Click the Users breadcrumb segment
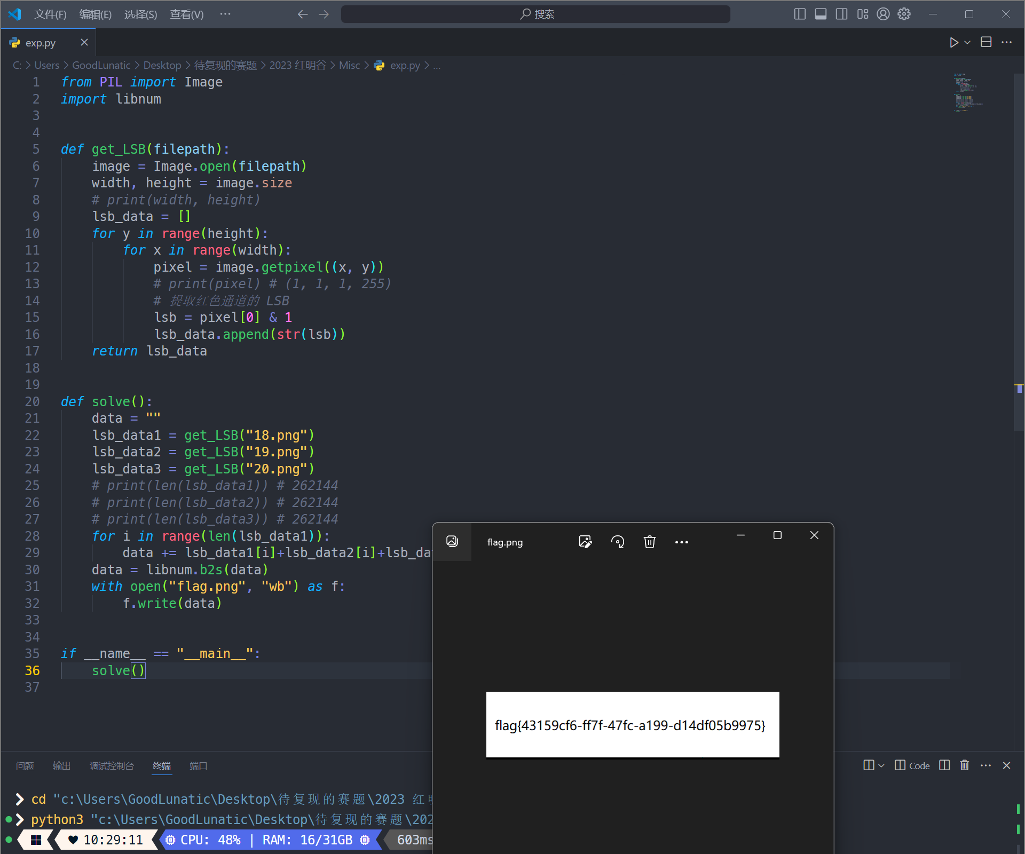Screen dimensions: 1025x854 tap(47, 65)
